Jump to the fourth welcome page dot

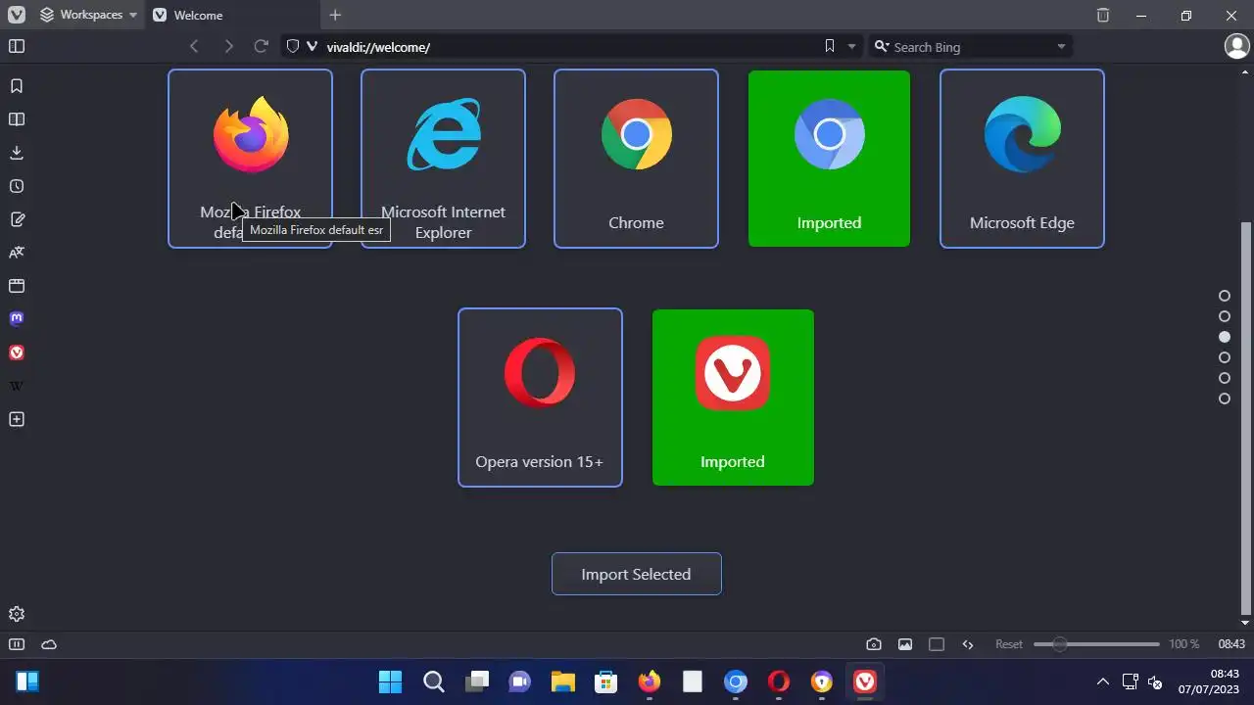click(1225, 357)
